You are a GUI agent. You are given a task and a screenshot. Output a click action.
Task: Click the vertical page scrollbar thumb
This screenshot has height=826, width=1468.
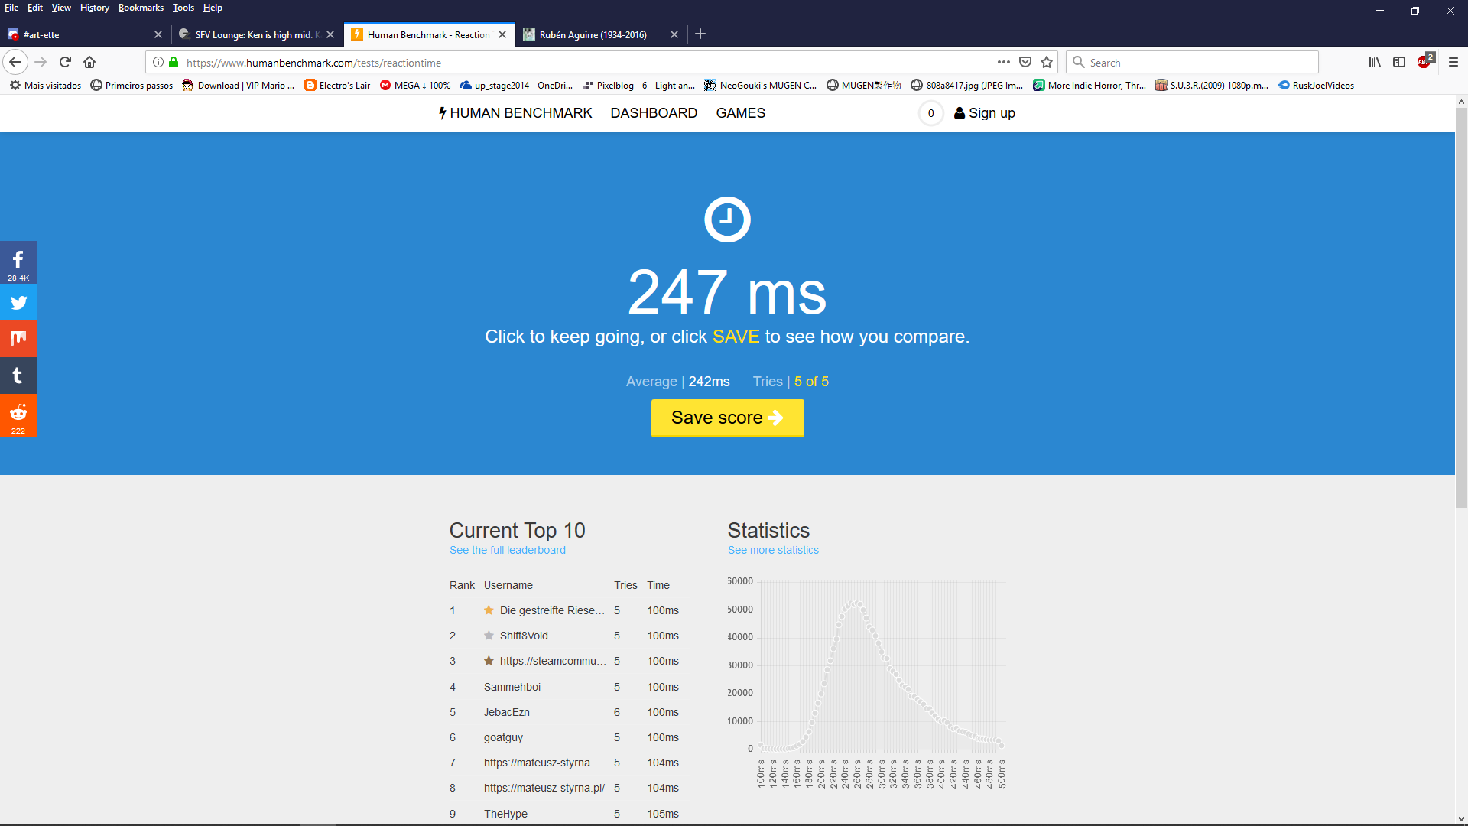point(1461,306)
